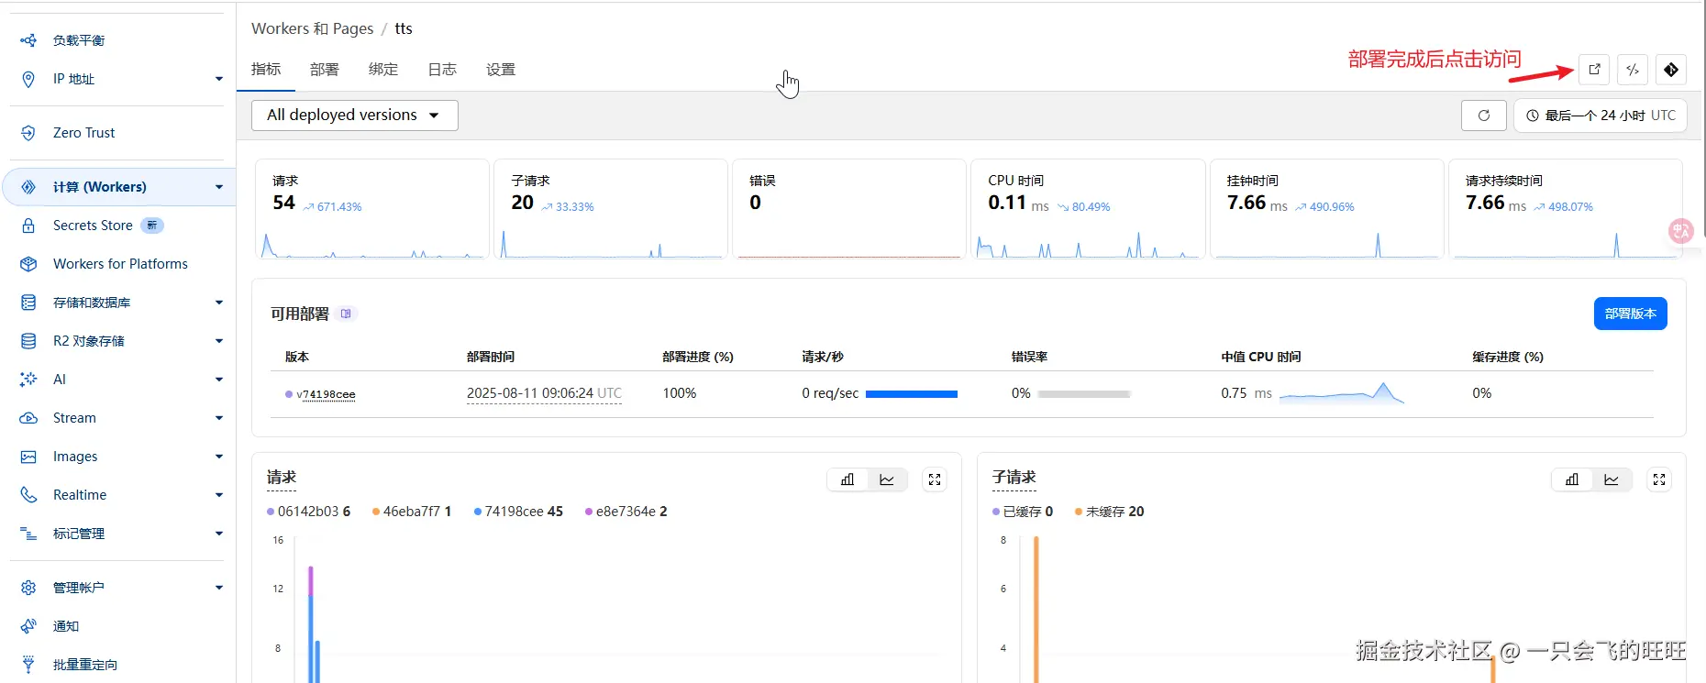Expand the Images submenu arrow
1706x683 pixels.
click(x=219, y=457)
